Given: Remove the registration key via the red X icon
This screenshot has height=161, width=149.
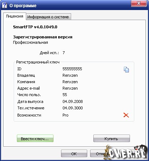Looking at the screenshot, I should 126,115.
